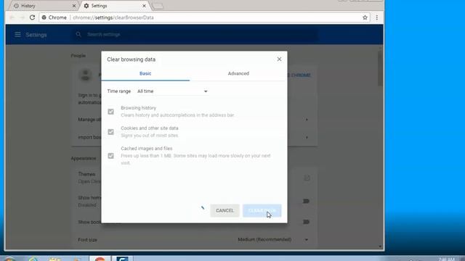Click the Chrome taskbar icon
The height and width of the screenshot is (261, 465).
coord(100,259)
